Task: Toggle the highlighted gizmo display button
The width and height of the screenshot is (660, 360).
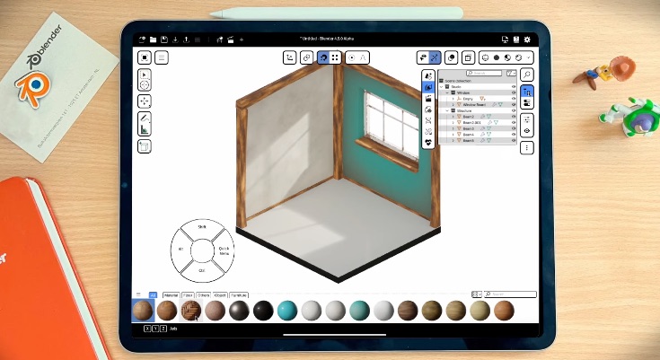Action: pyautogui.click(x=435, y=57)
